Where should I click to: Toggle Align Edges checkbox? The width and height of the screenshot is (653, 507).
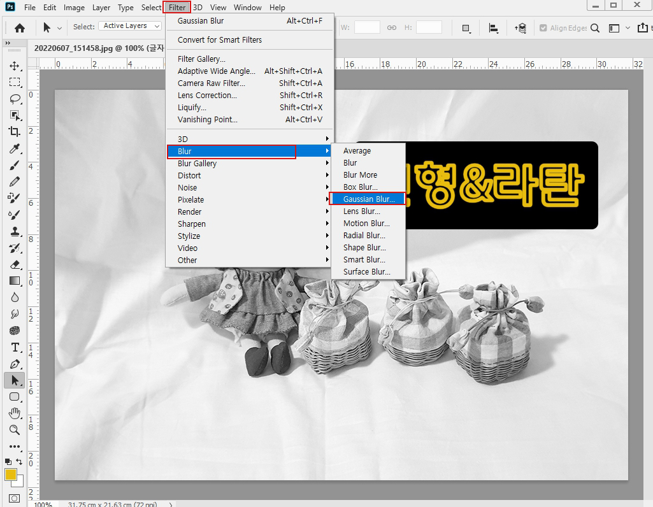(543, 28)
